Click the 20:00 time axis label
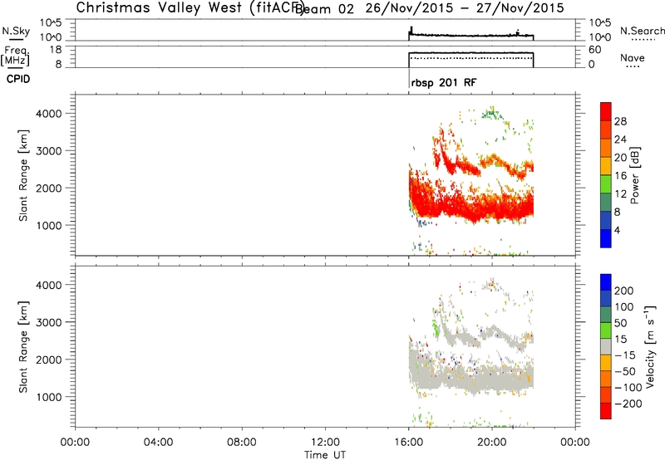Image resolution: width=665 pixels, height=460 pixels. click(492, 443)
